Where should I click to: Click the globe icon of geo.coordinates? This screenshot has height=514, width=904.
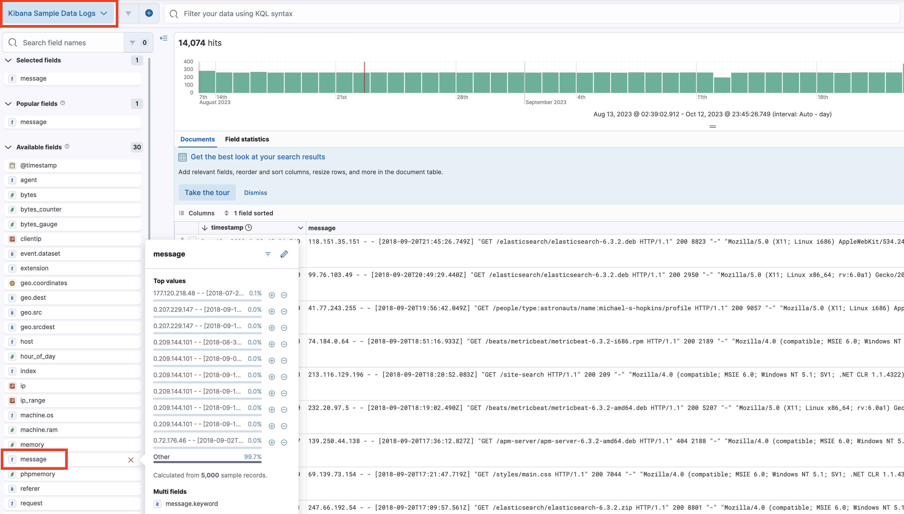pos(12,283)
